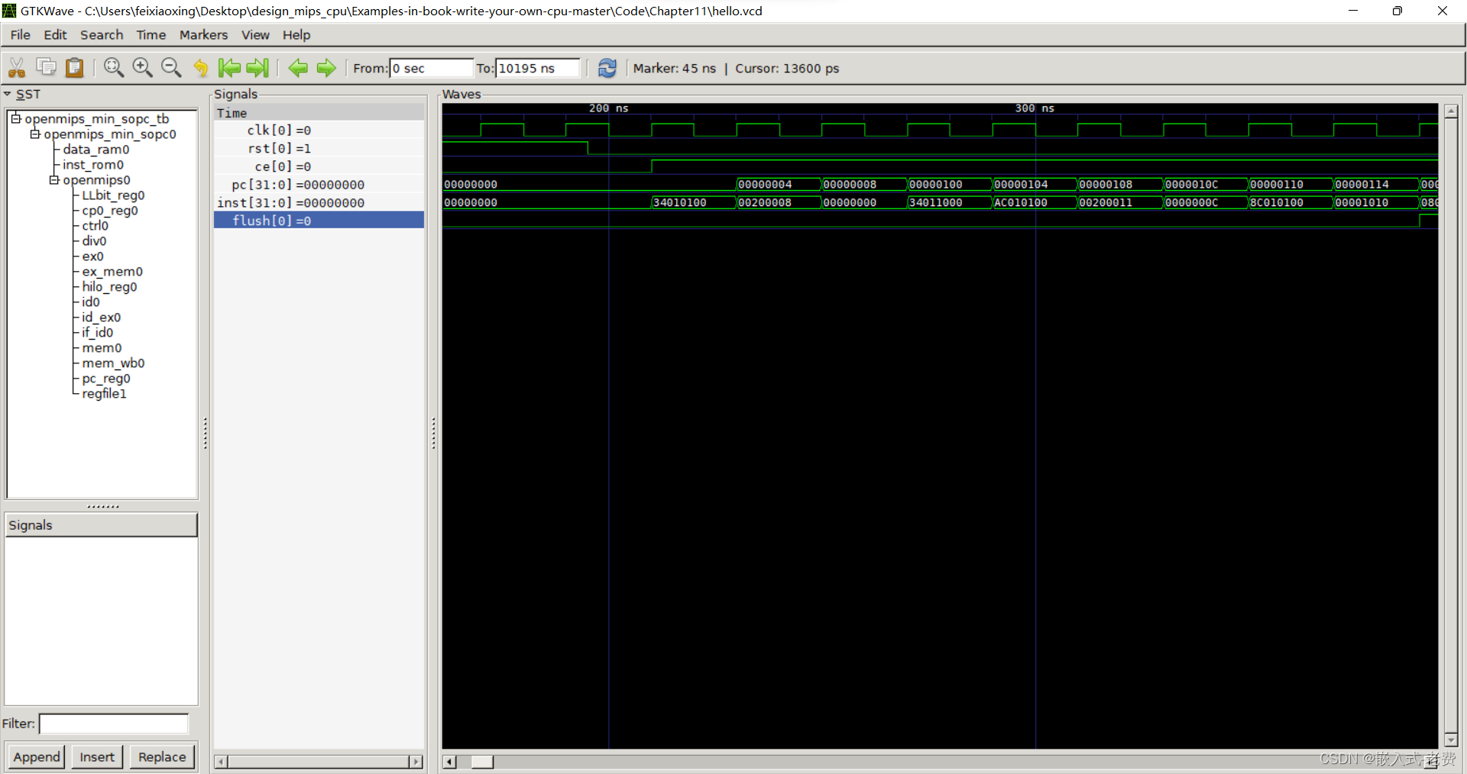This screenshot has height=774, width=1467.
Task: Jump to start of trace icon
Action: (229, 68)
